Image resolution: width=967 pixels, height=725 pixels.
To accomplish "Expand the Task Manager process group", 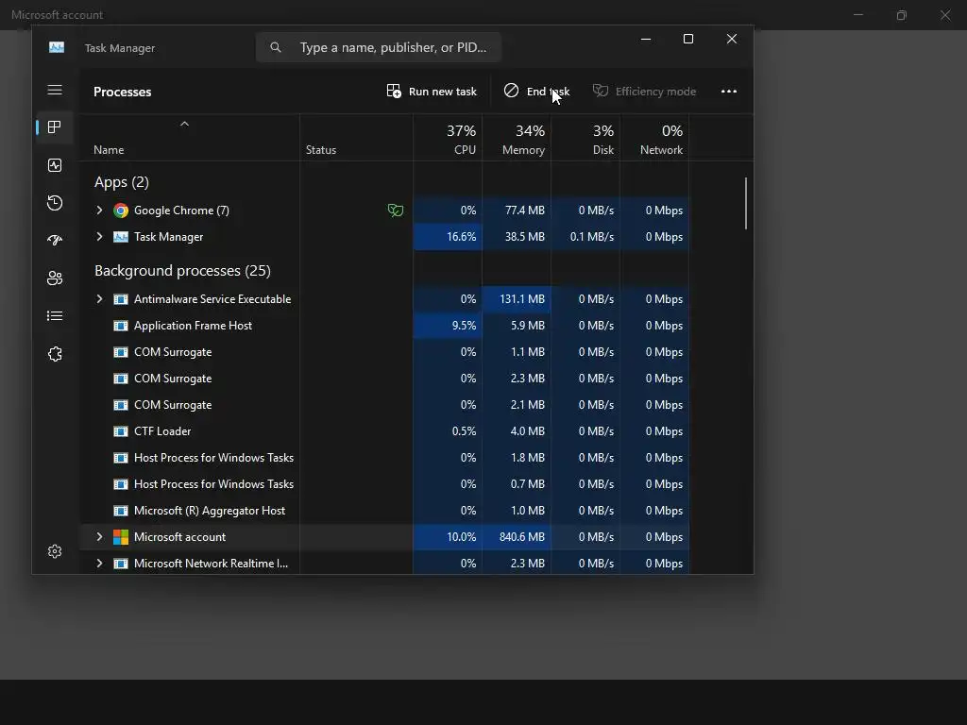I will pyautogui.click(x=99, y=237).
